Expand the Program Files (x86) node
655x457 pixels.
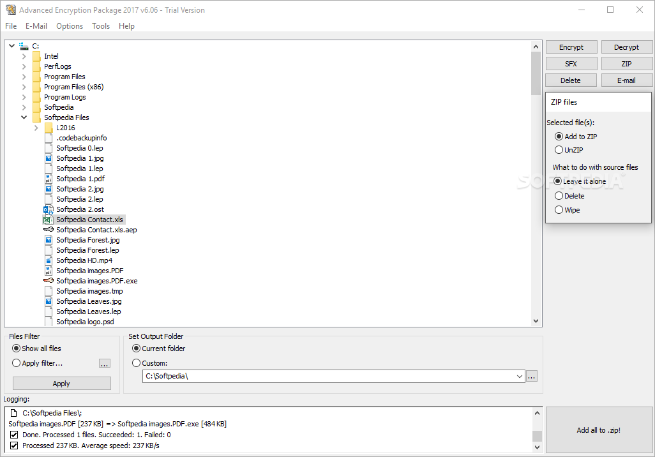click(24, 87)
